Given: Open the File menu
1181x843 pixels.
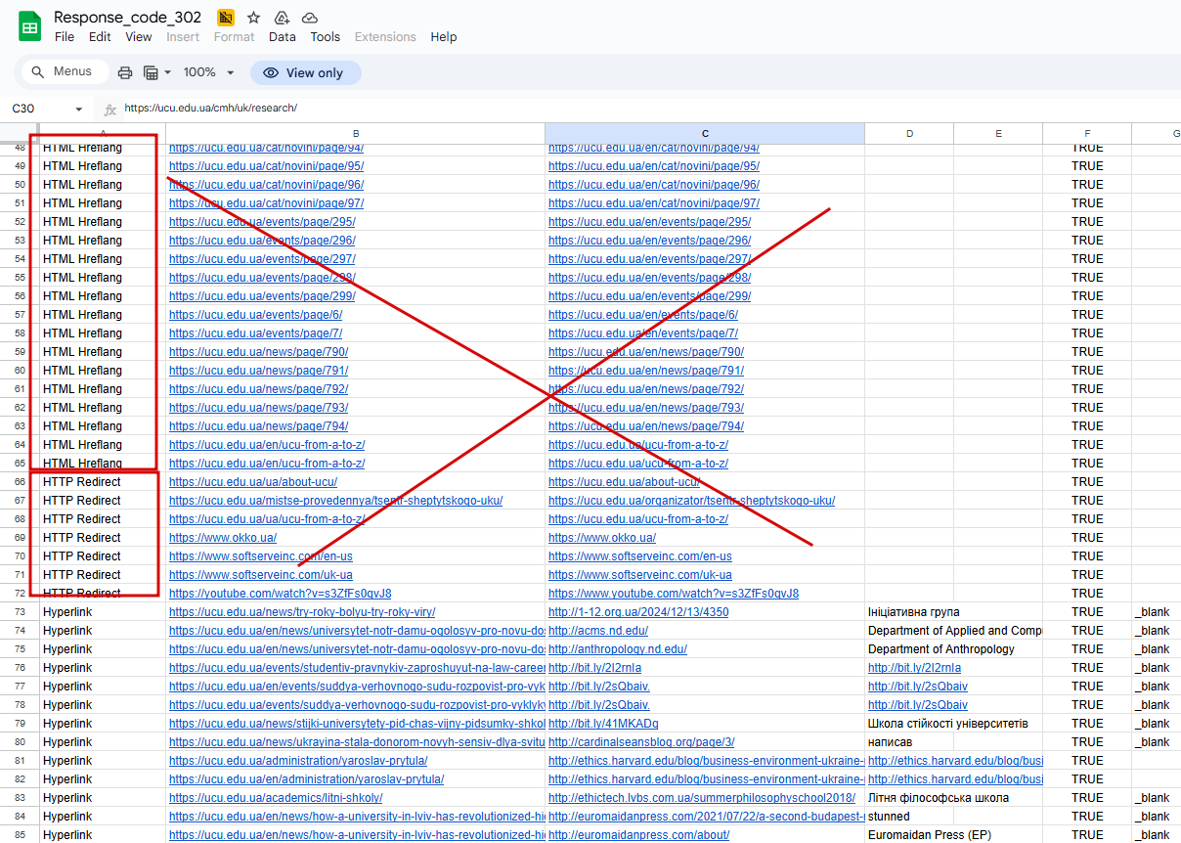Looking at the screenshot, I should [x=65, y=37].
